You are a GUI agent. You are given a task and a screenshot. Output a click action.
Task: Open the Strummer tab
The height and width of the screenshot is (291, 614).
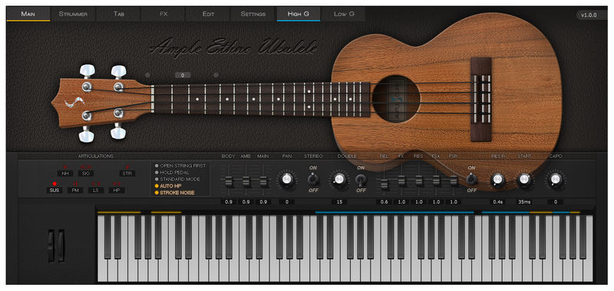[x=73, y=14]
